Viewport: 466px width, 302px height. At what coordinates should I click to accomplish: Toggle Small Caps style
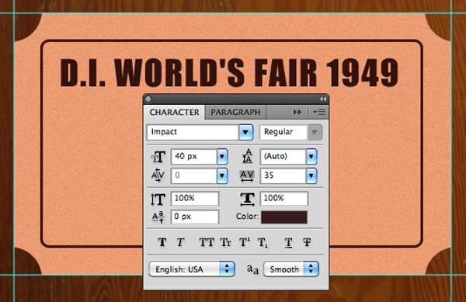(225, 242)
